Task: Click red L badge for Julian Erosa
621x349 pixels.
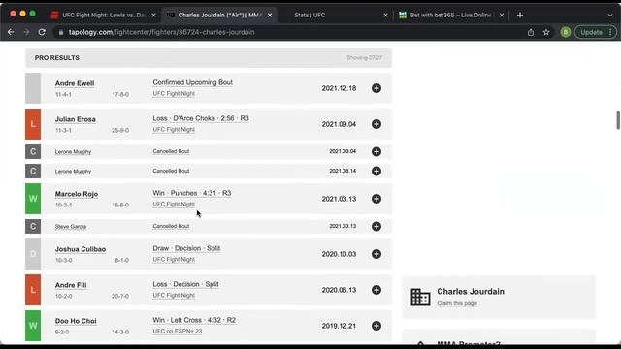Action: click(33, 124)
